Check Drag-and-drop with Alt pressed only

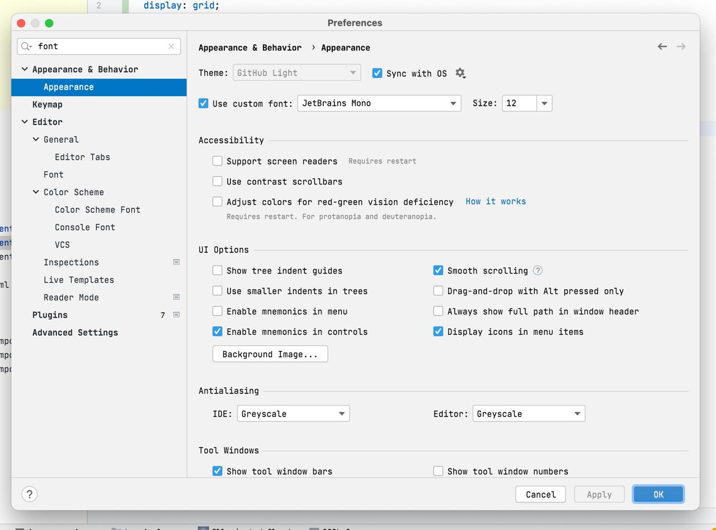(x=439, y=291)
